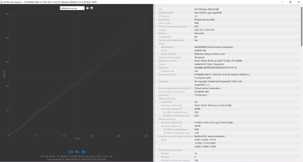Toggle the R channel checkbox
This screenshot has height=162, width=303.
70,152
